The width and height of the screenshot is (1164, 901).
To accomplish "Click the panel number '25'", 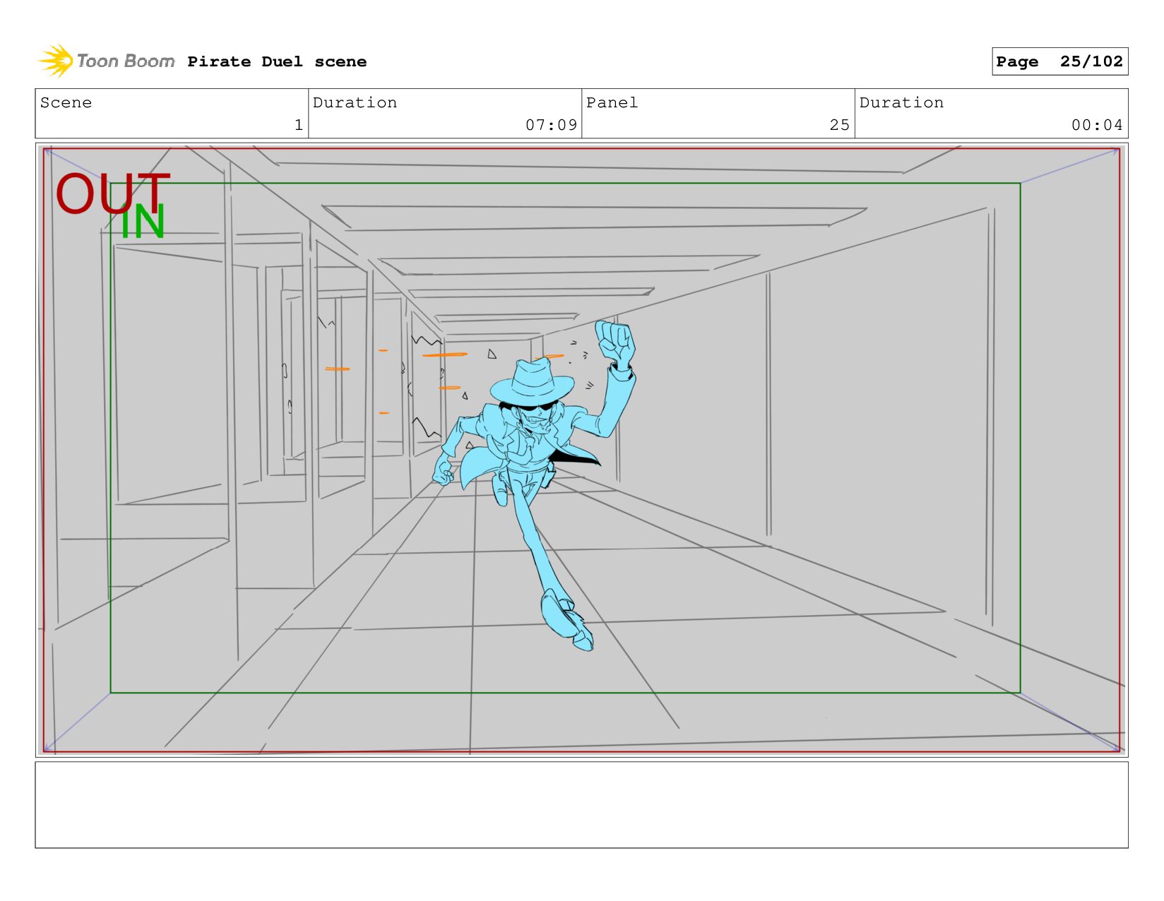I will pos(839,125).
